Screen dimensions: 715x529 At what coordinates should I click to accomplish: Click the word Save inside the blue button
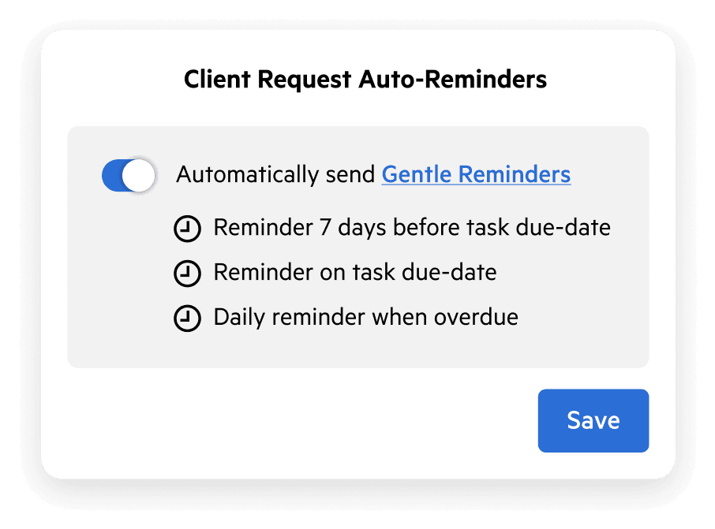click(593, 420)
